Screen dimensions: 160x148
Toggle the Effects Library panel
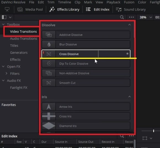(x=64, y=9)
